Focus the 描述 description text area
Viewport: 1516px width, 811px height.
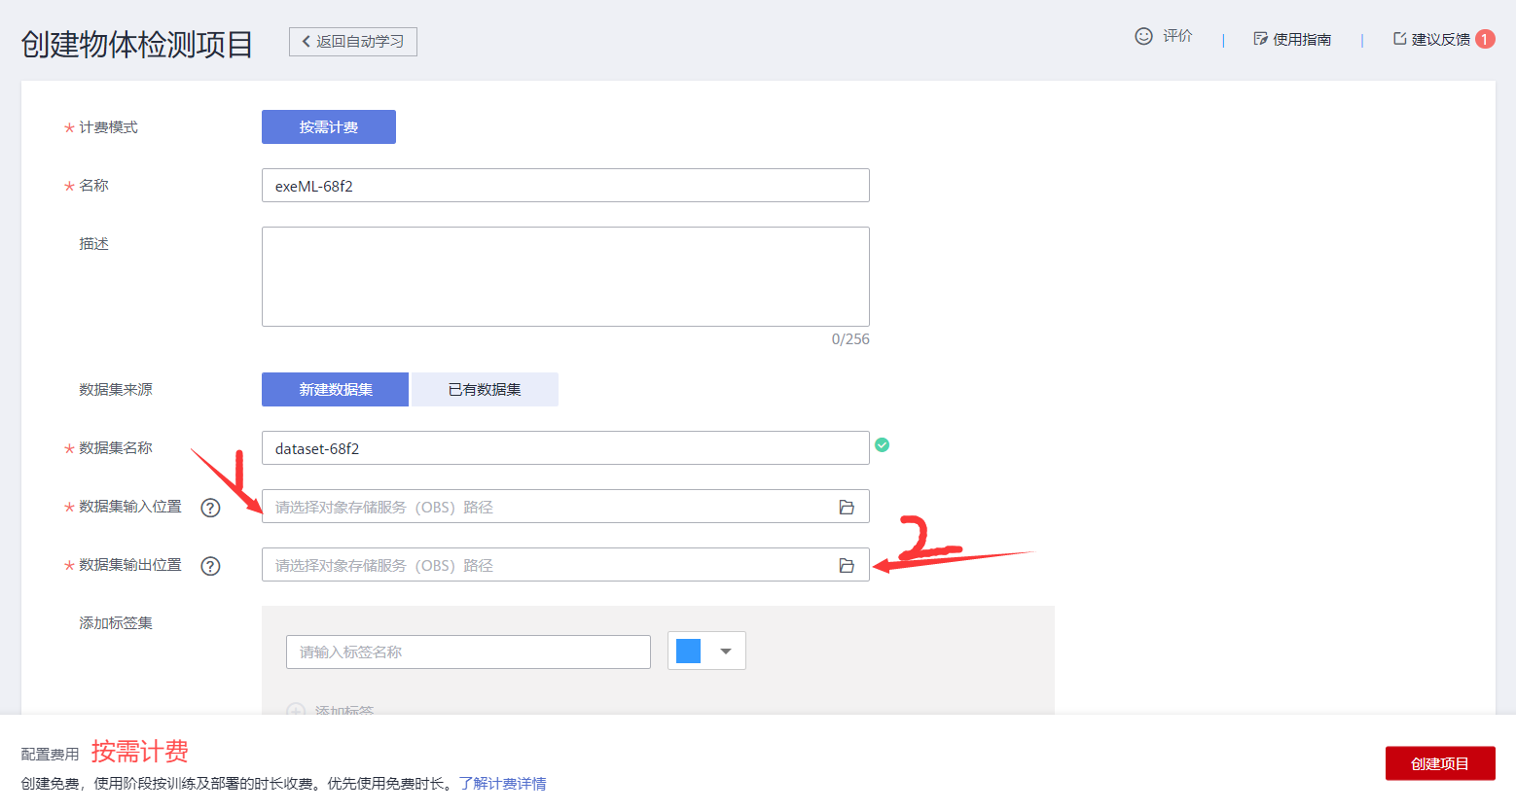click(565, 277)
